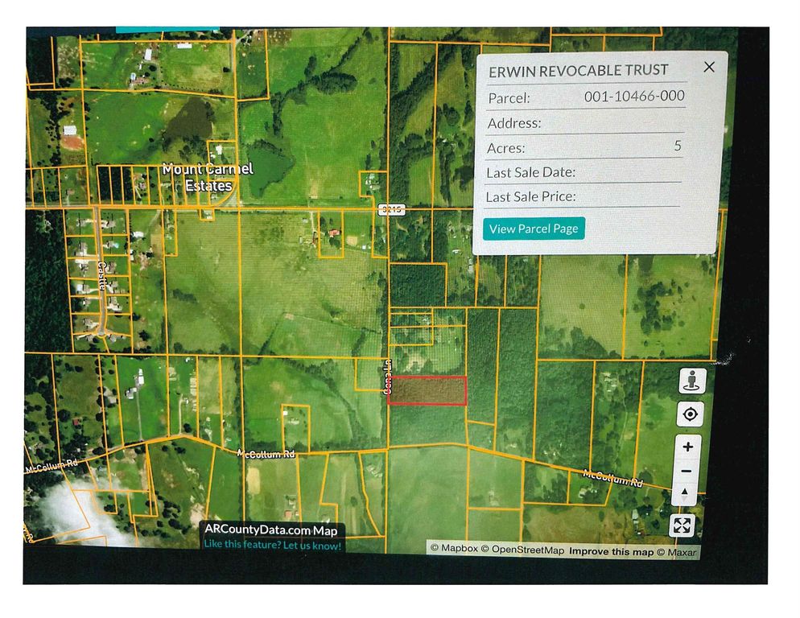Viewport: 800px width, 618px height.
Task: Click the 'Improve this map' link
Action: point(610,550)
